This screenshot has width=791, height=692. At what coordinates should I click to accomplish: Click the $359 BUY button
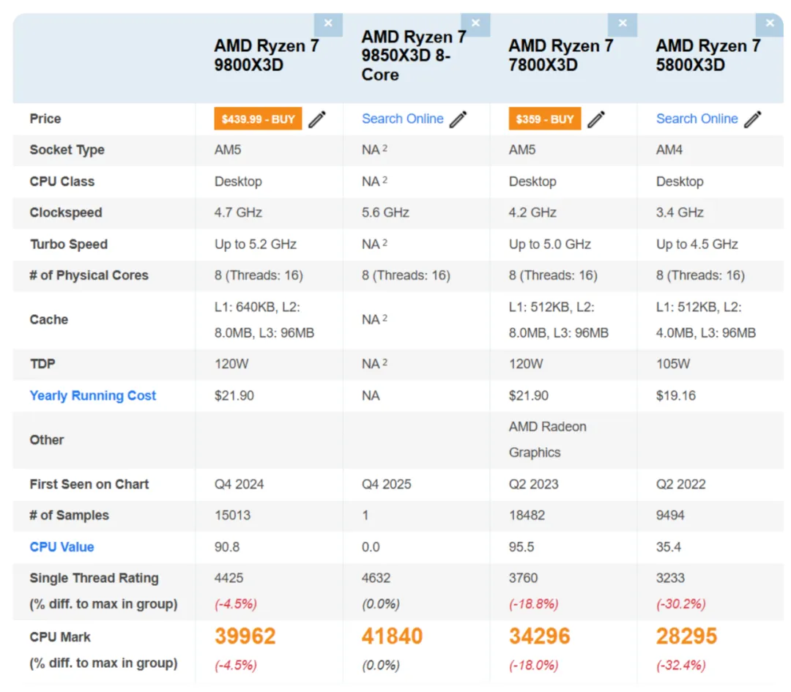(x=544, y=118)
